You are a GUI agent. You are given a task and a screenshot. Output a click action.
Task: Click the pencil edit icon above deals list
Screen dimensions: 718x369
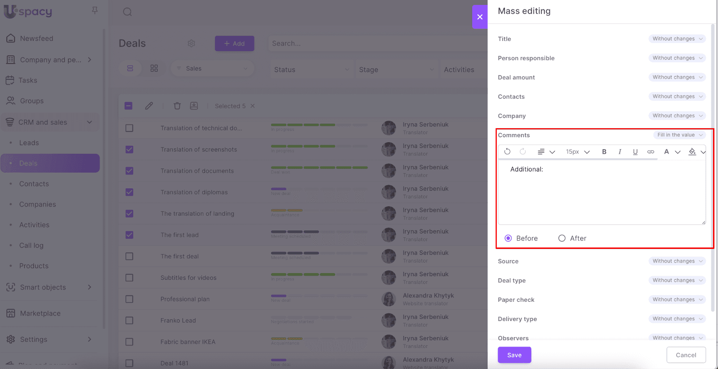(149, 106)
